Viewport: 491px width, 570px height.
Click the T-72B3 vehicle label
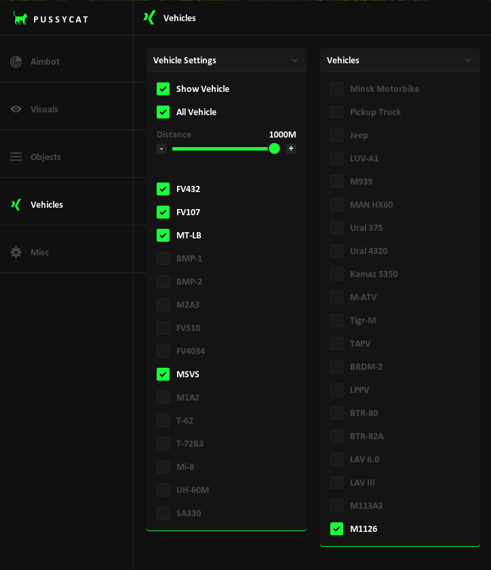(x=189, y=443)
